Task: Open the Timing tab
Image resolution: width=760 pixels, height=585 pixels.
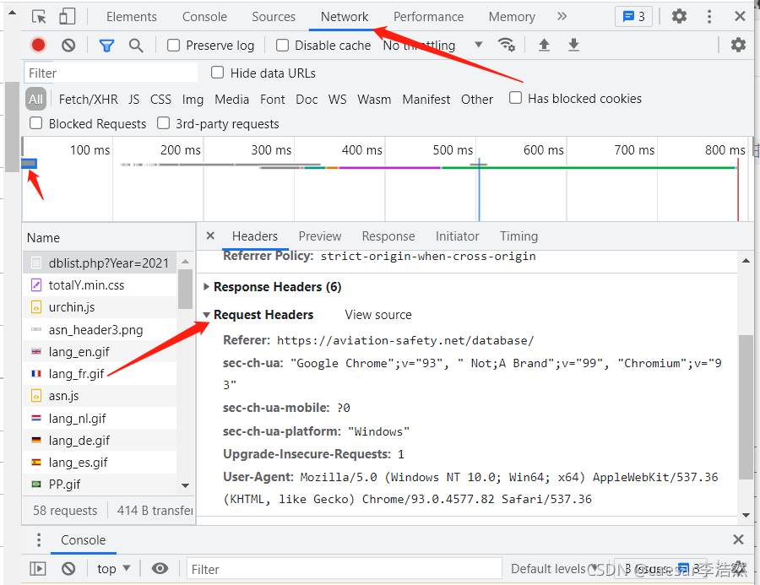Action: pos(518,236)
